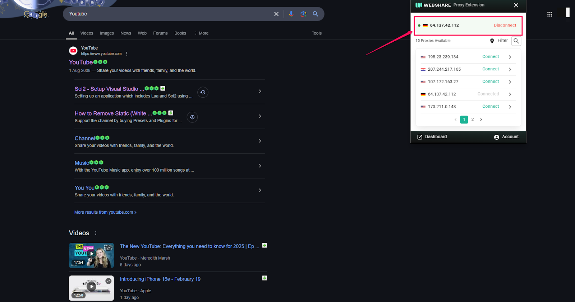Click the Google logo
This screenshot has height=302, width=575.
[x=36, y=14]
